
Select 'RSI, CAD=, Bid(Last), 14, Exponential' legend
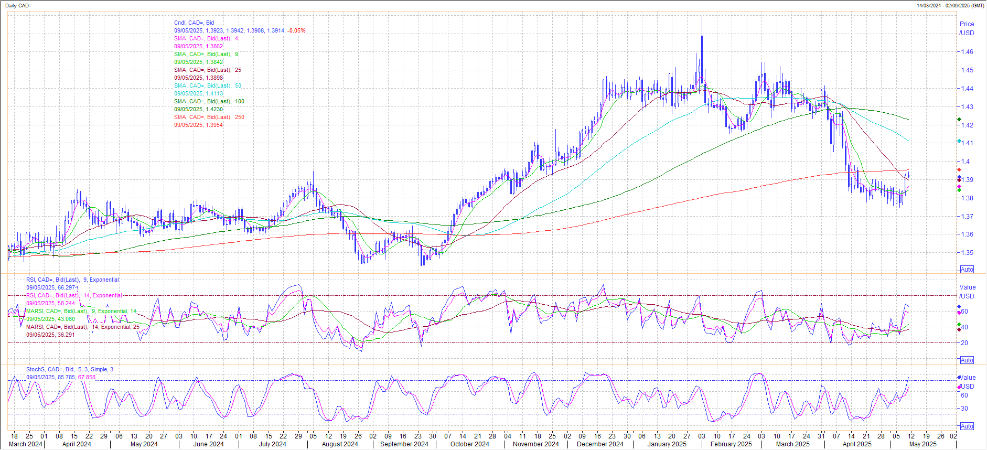point(74,295)
